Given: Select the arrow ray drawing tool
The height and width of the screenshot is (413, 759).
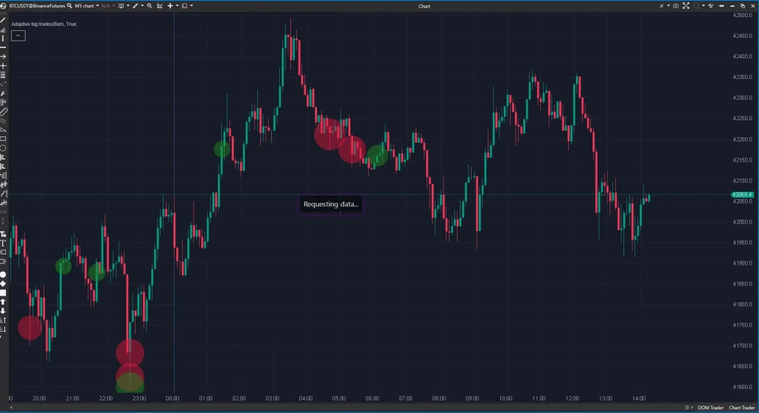Looking at the screenshot, I should point(3,57).
